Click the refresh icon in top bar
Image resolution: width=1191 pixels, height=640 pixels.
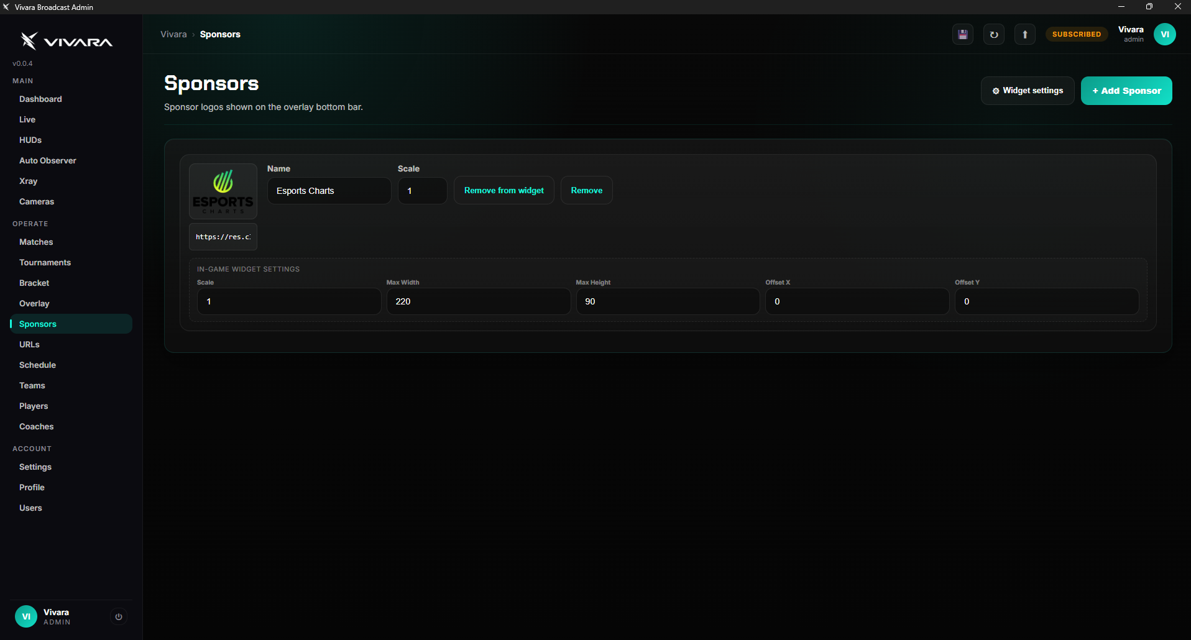pos(994,34)
